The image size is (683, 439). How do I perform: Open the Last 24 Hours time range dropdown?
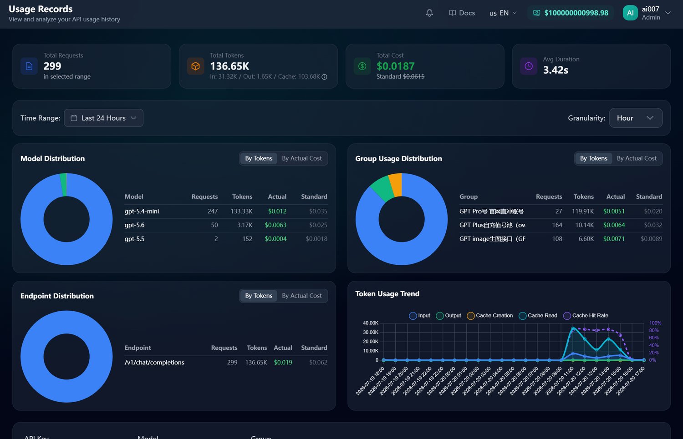pos(103,118)
